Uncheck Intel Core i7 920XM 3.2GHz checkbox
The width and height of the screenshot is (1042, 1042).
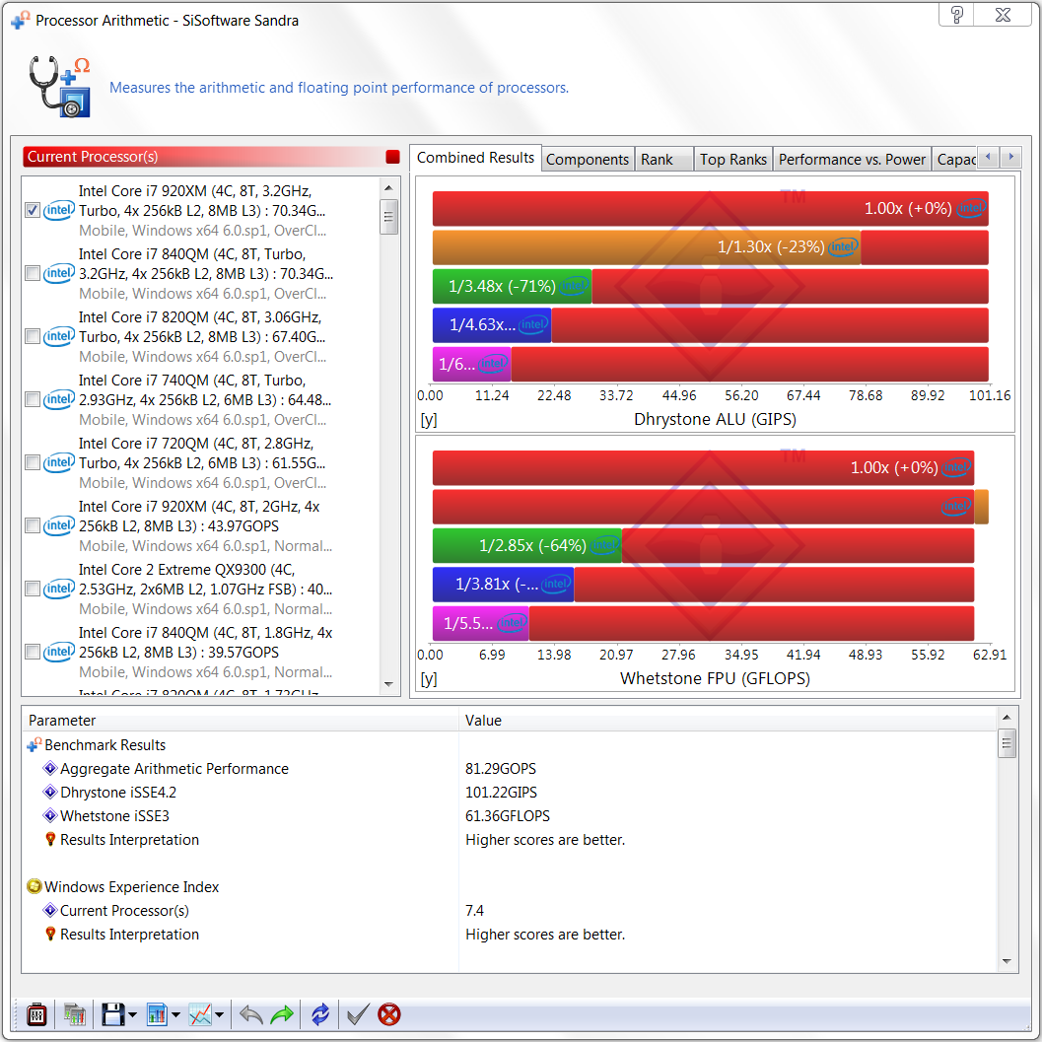click(32, 210)
